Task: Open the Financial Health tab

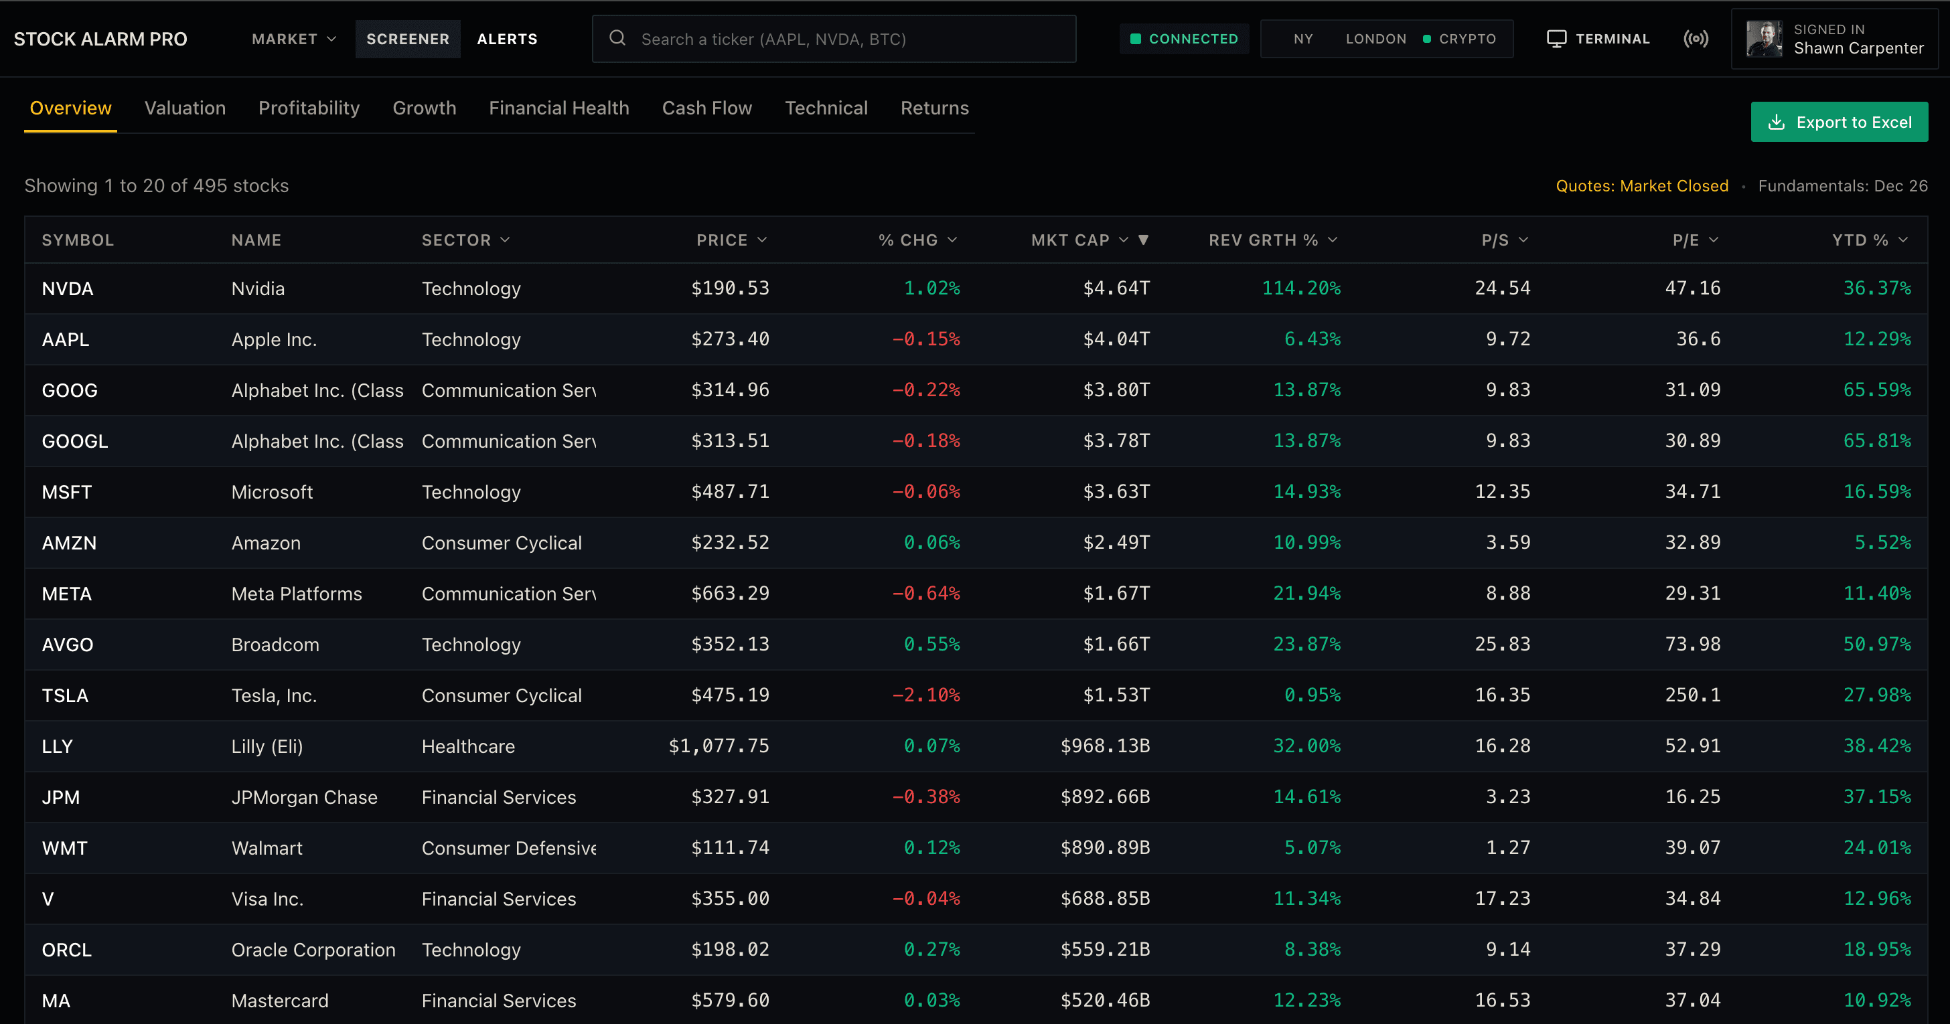Action: click(x=558, y=108)
